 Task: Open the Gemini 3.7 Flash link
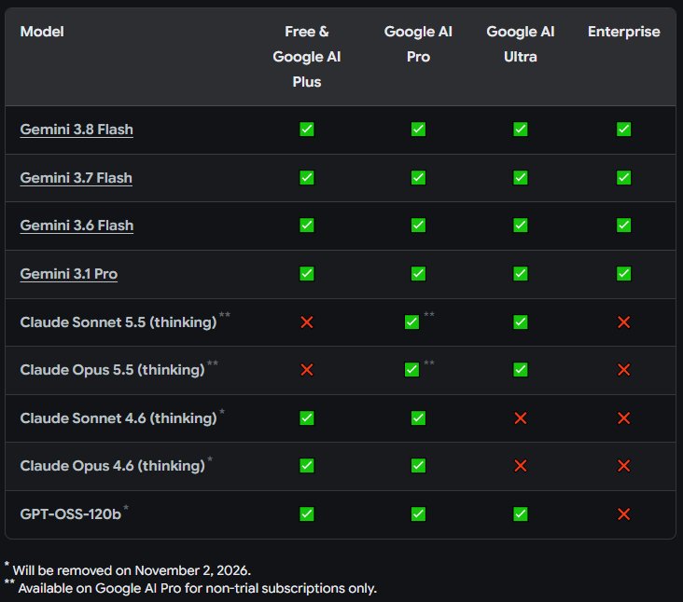(x=77, y=177)
